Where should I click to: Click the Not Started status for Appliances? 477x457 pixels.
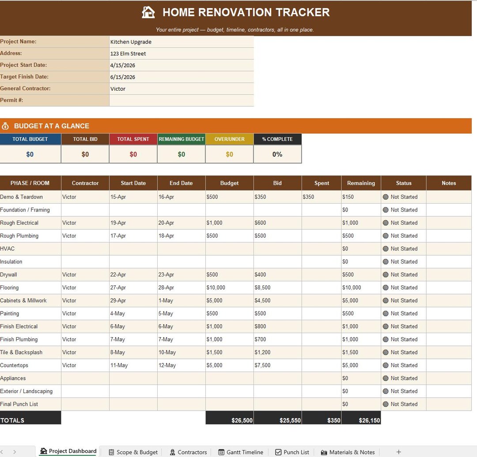(x=404, y=378)
